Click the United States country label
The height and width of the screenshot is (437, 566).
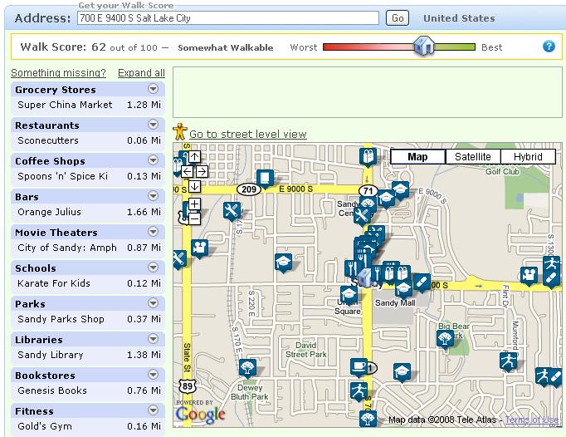point(459,18)
